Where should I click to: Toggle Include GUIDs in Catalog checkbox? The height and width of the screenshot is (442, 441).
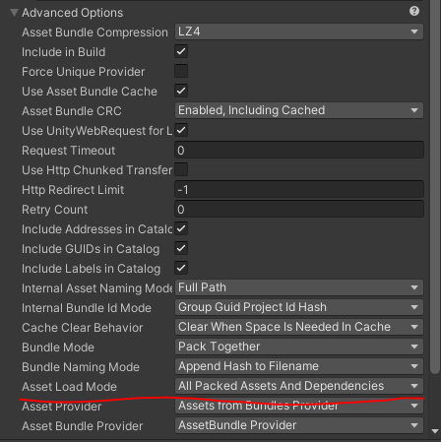coord(181,248)
